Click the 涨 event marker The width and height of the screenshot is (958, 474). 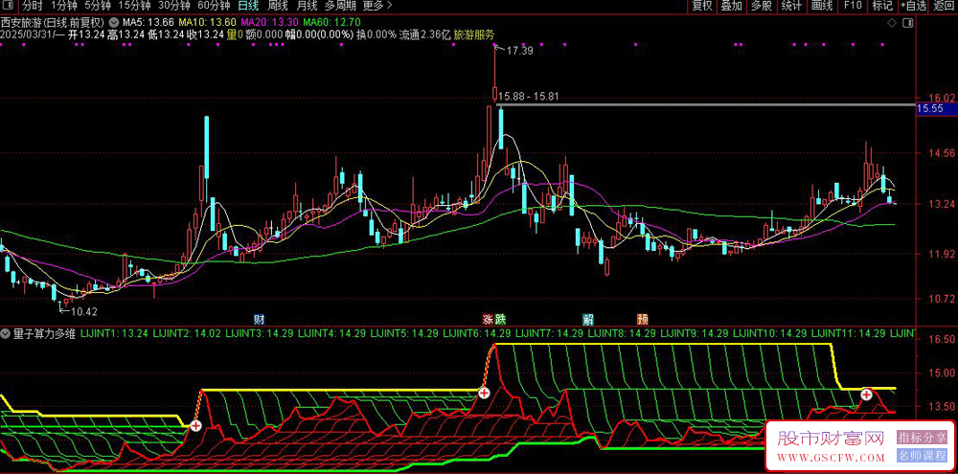click(489, 319)
